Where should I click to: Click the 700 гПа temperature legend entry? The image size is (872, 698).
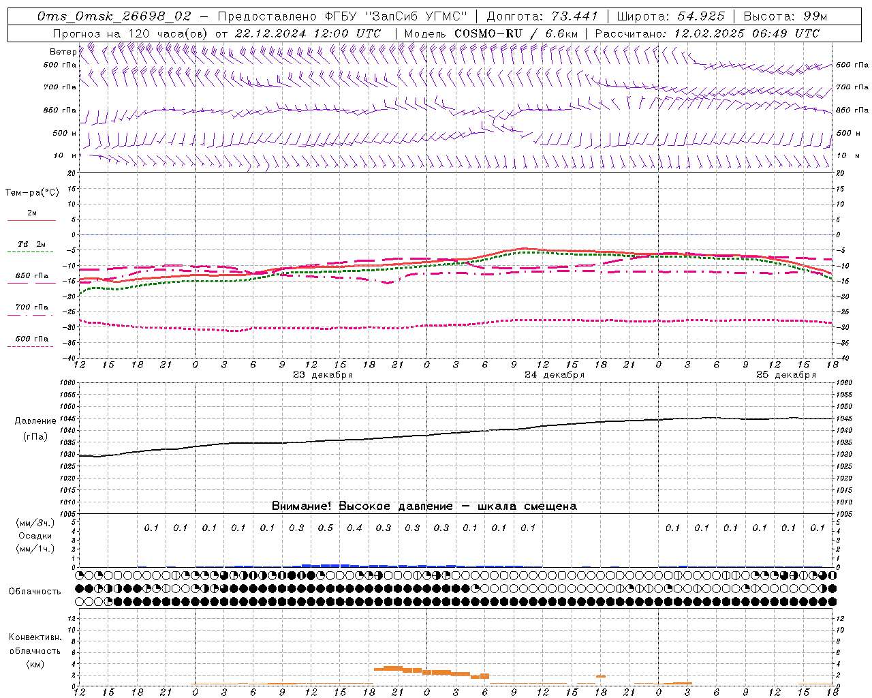32,307
